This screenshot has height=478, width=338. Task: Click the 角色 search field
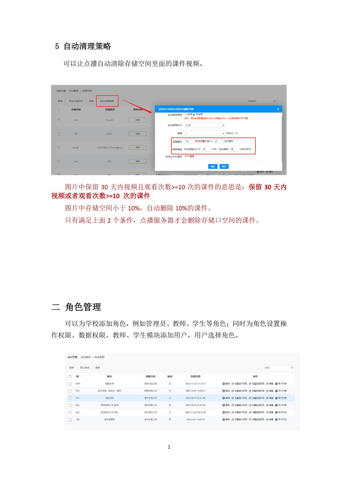[279, 368]
